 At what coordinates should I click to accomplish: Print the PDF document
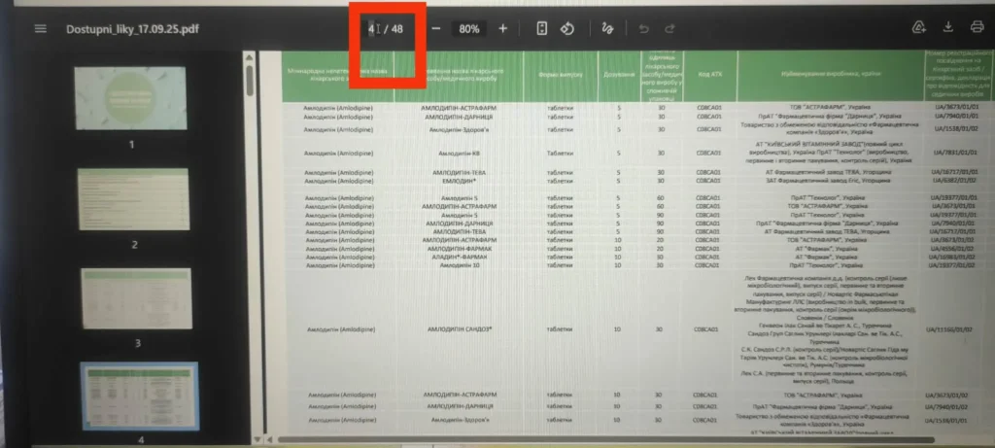click(x=977, y=27)
